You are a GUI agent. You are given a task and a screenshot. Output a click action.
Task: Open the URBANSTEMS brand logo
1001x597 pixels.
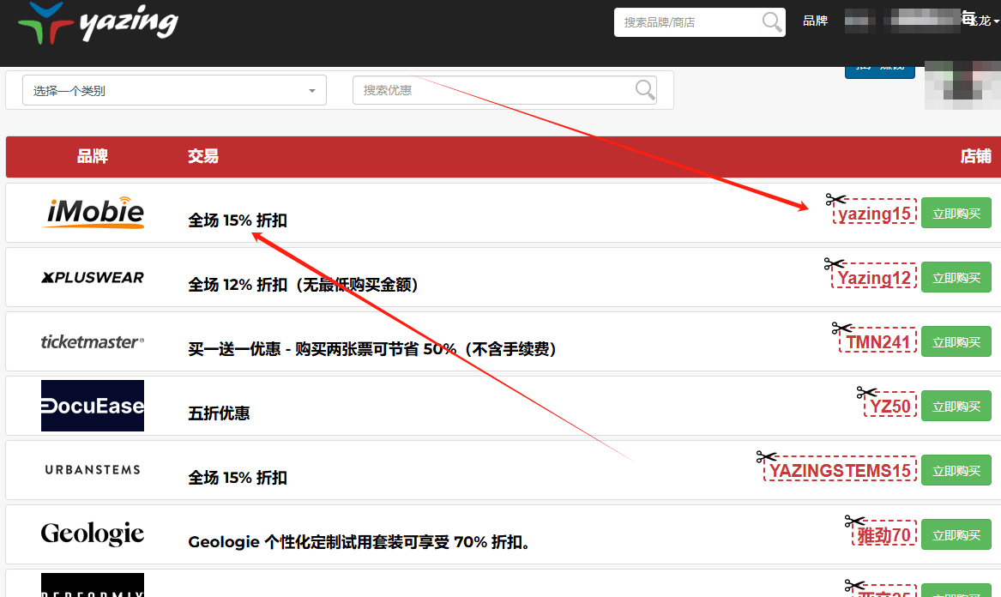[93, 470]
